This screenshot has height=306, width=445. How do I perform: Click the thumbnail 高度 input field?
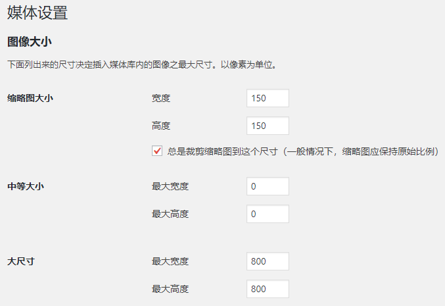[268, 125]
